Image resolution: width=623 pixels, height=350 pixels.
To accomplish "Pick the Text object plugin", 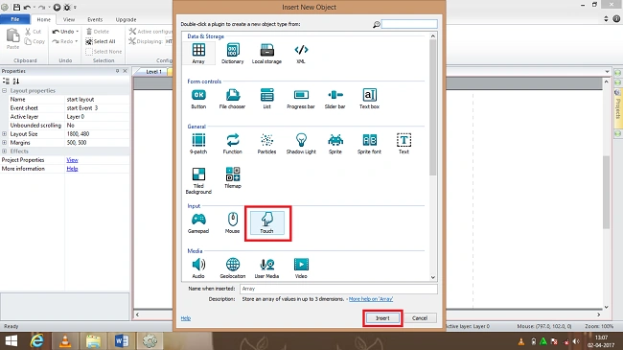I will pos(404,144).
